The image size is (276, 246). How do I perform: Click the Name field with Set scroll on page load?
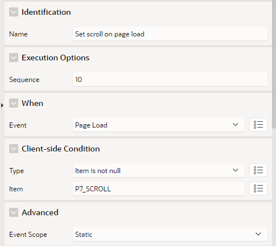(x=170, y=34)
